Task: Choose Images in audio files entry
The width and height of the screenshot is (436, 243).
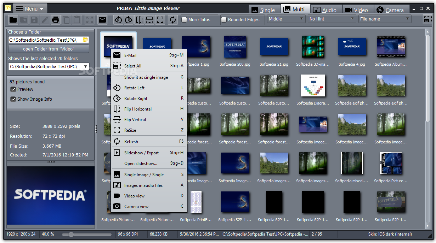Action: pyautogui.click(x=149, y=185)
